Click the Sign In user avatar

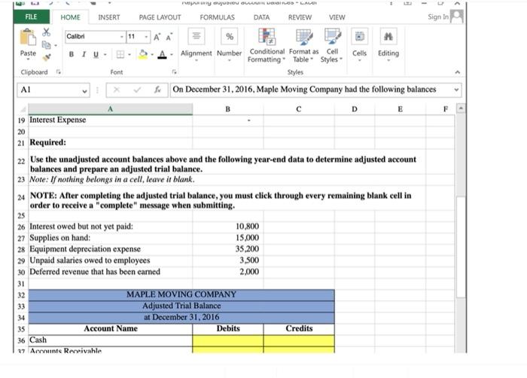point(457,16)
